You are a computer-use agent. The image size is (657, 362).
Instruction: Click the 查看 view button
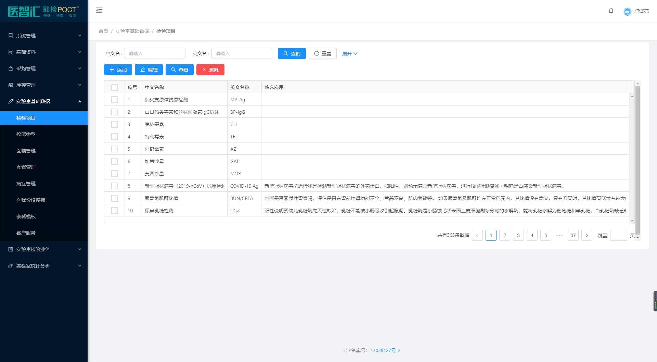coord(180,70)
